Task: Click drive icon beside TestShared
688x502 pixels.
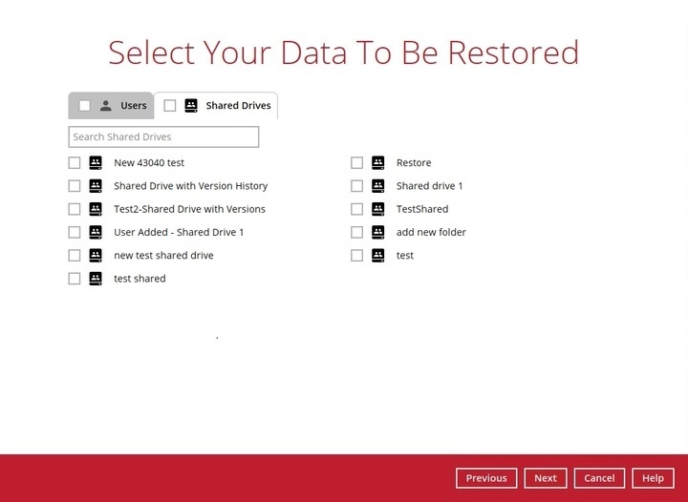Action: (x=377, y=209)
